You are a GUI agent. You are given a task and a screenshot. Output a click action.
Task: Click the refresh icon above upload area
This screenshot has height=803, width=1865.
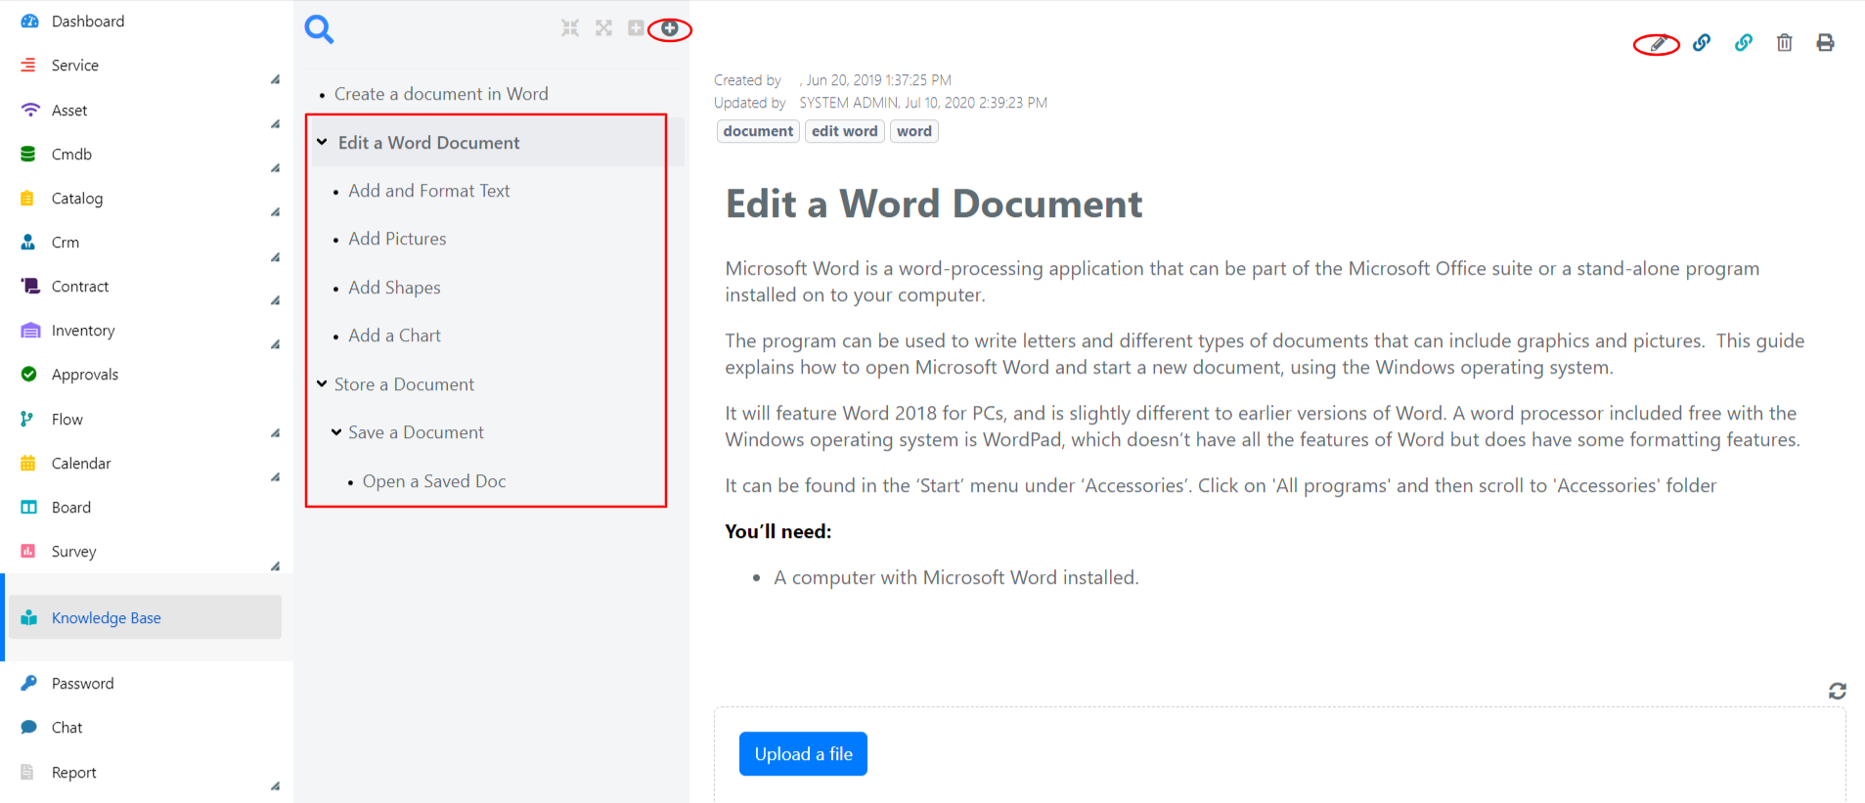pyautogui.click(x=1838, y=691)
